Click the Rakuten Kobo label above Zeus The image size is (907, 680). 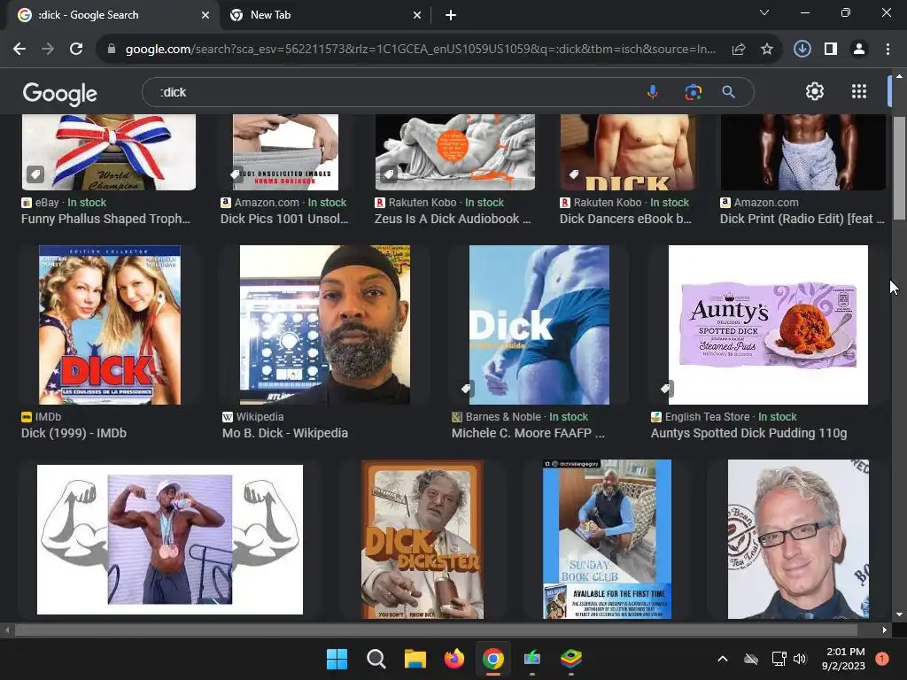[x=422, y=203]
